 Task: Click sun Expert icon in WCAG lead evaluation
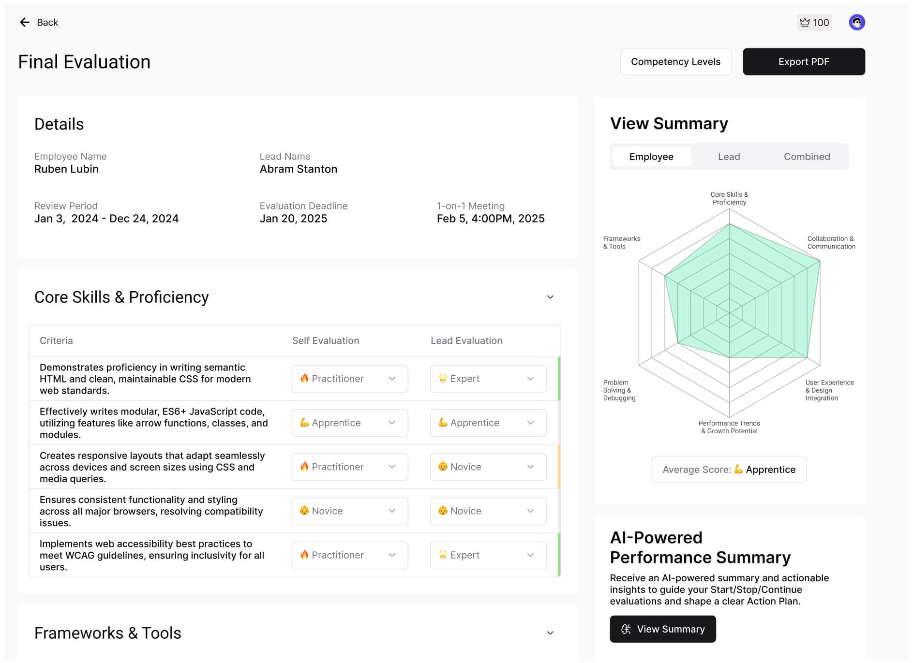tap(443, 555)
